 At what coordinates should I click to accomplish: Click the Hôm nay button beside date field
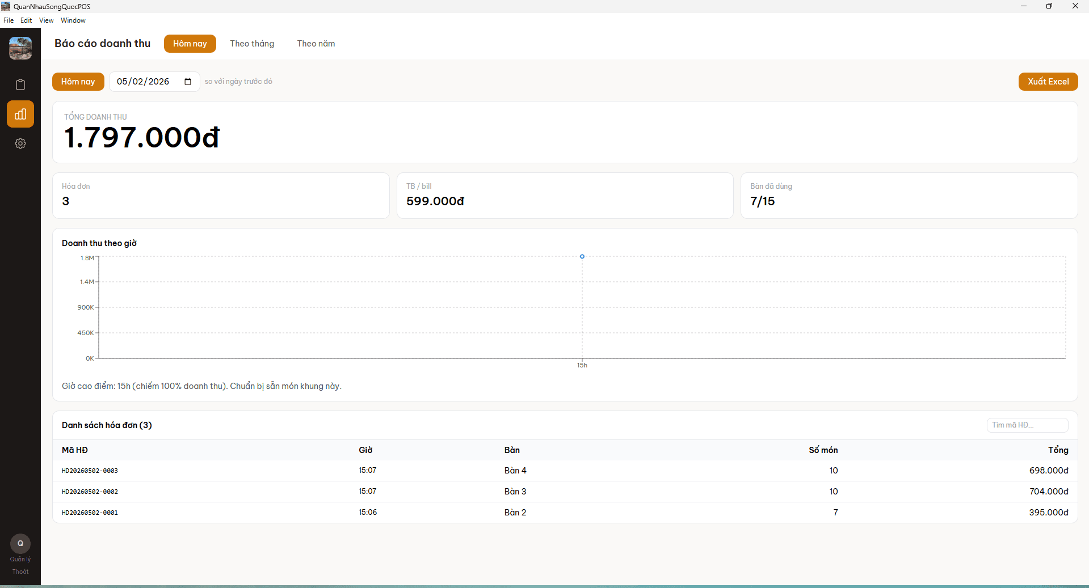point(78,82)
